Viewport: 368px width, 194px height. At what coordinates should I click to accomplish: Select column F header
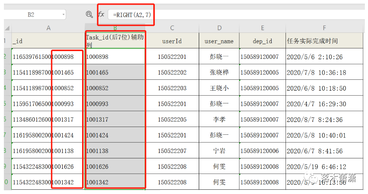(x=324, y=28)
